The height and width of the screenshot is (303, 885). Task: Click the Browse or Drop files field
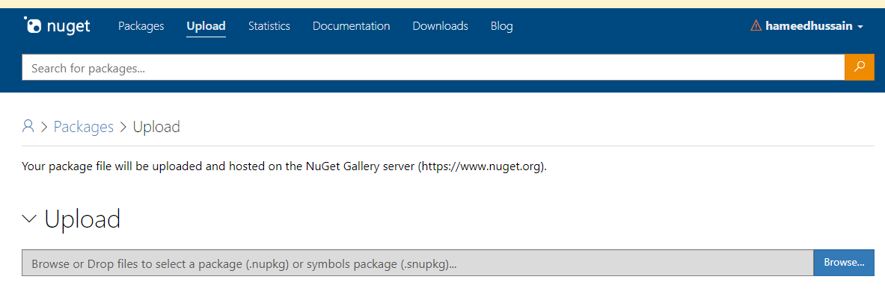click(417, 263)
